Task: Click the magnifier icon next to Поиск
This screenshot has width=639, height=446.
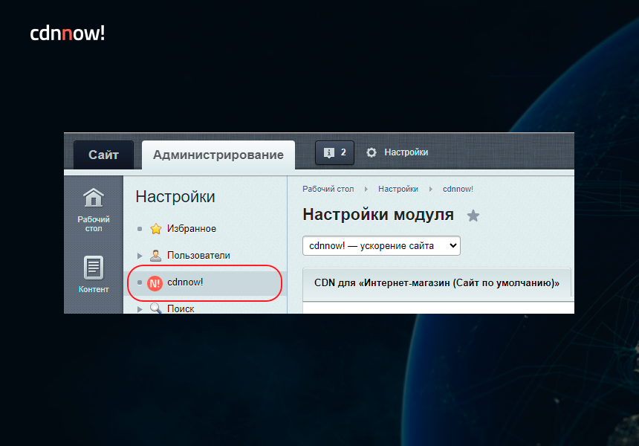Action: click(x=155, y=308)
